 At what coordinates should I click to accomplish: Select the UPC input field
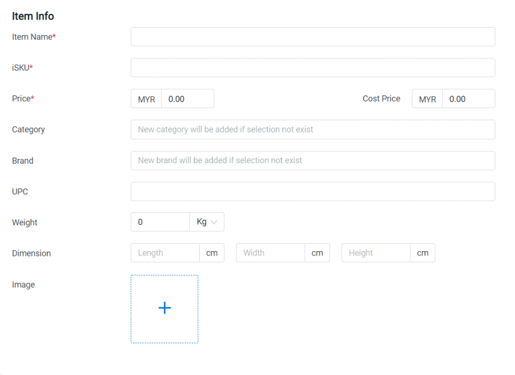[x=312, y=191]
